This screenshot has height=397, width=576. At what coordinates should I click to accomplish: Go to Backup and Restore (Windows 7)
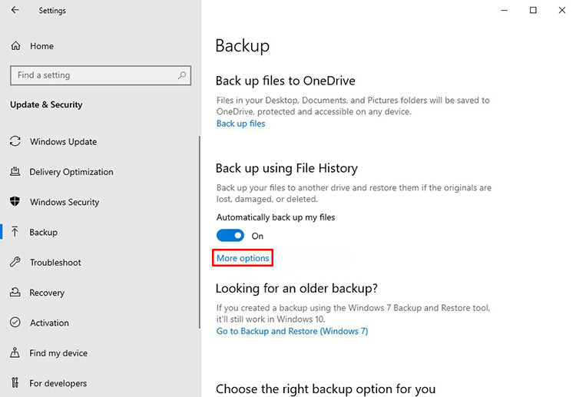pos(292,331)
